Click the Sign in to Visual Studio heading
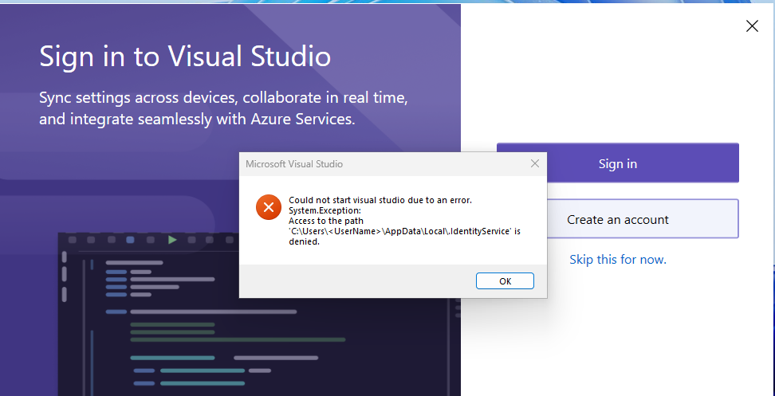Image resolution: width=775 pixels, height=396 pixels. (x=185, y=57)
